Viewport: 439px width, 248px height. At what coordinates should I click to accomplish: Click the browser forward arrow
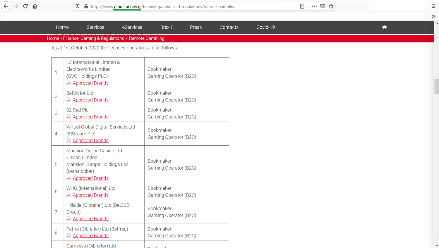(16, 6)
